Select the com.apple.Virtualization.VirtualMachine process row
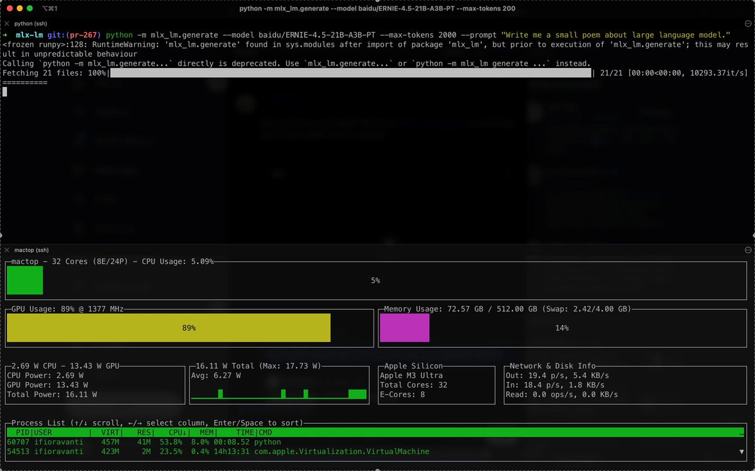Screen dimensions: 755x471 [376, 451]
